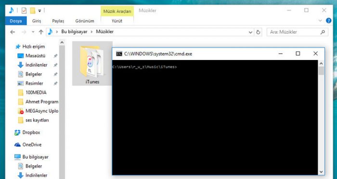Click the pin icon next to Masaüstü
The image size is (337, 179).
[x=55, y=56]
